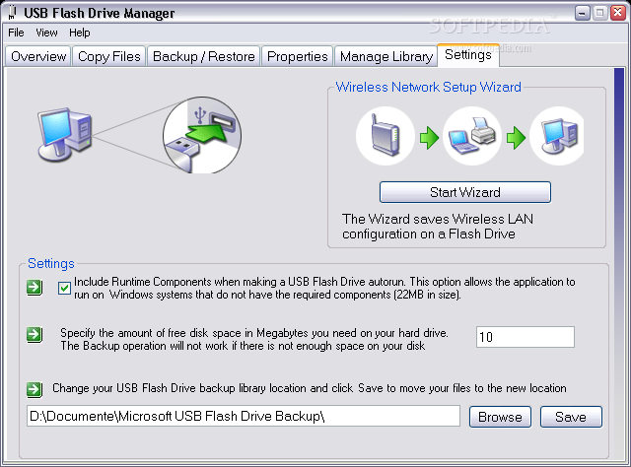Switch to the Copy Files tab
The image size is (631, 467).
109,56
